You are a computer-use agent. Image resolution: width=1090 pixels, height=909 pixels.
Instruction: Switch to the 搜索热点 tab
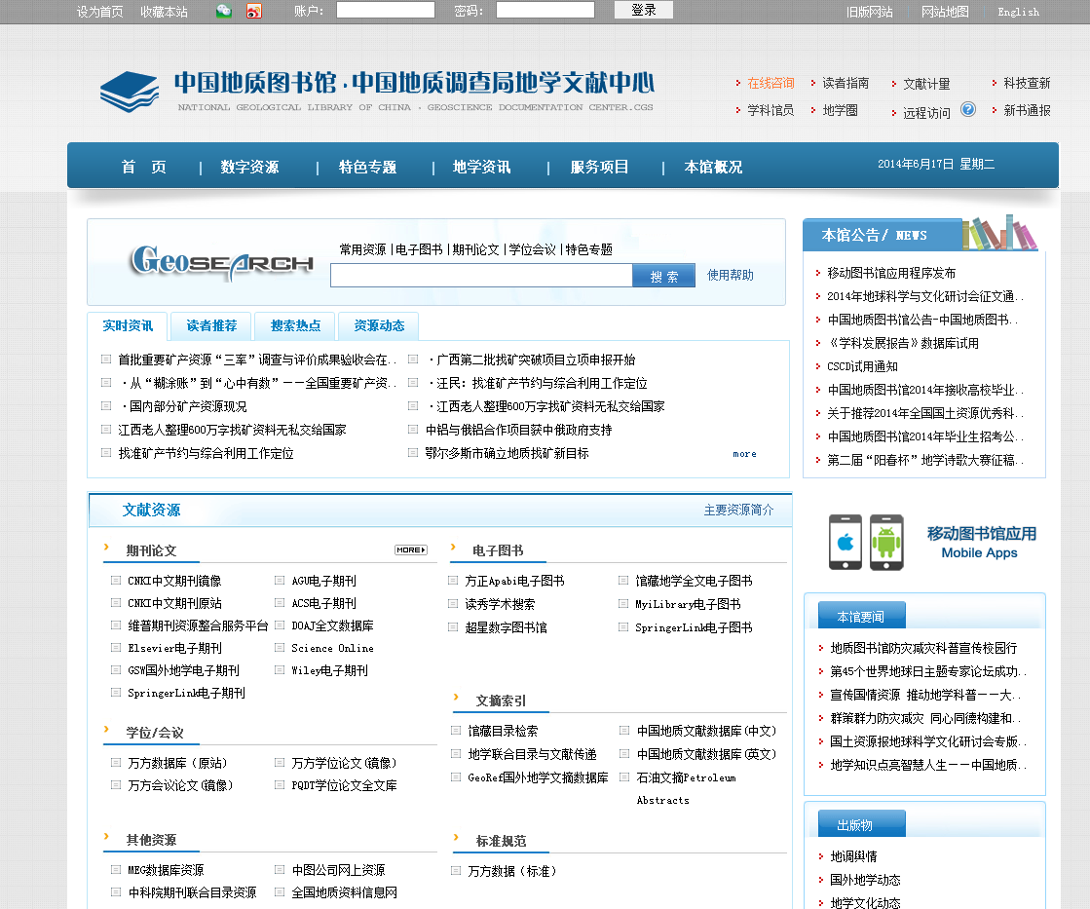[x=295, y=325]
